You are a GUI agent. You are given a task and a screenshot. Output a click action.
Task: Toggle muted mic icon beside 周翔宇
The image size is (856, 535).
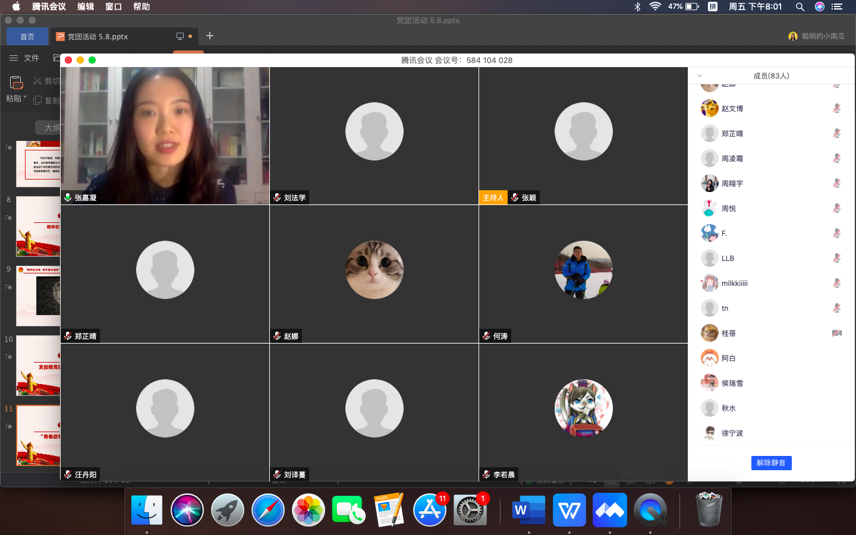coord(836,184)
